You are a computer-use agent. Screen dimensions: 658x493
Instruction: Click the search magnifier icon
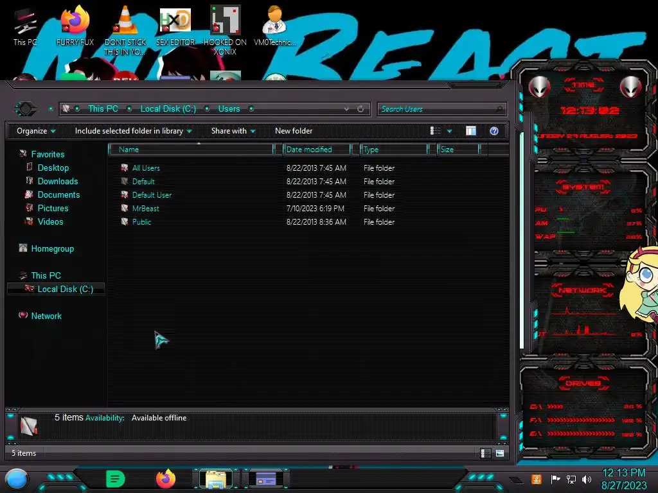[x=499, y=109]
